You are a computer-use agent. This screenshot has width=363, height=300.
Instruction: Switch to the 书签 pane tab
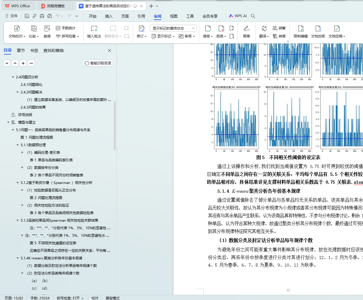(x=34, y=50)
